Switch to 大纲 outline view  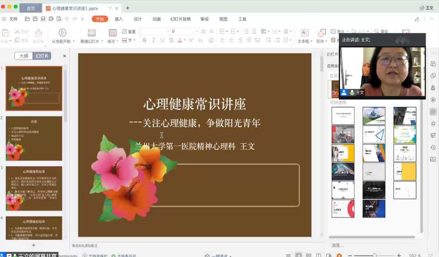click(x=23, y=56)
